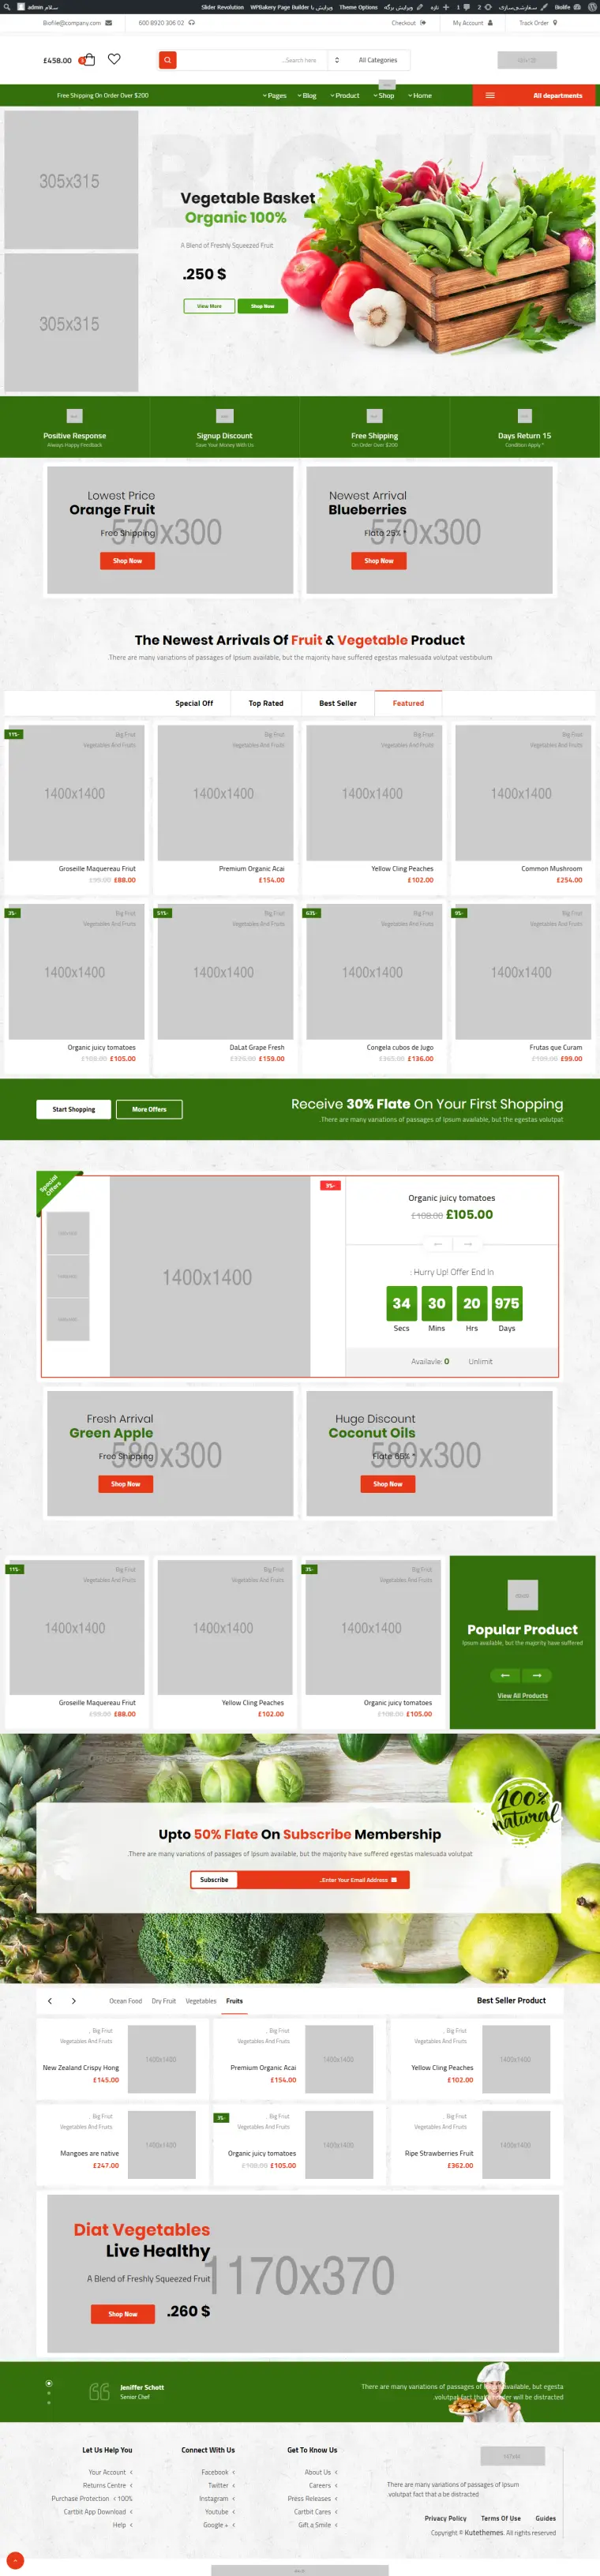
Task: Click the testimonial quote icon near Jeniffer Schott
Action: [x=99, y=2392]
